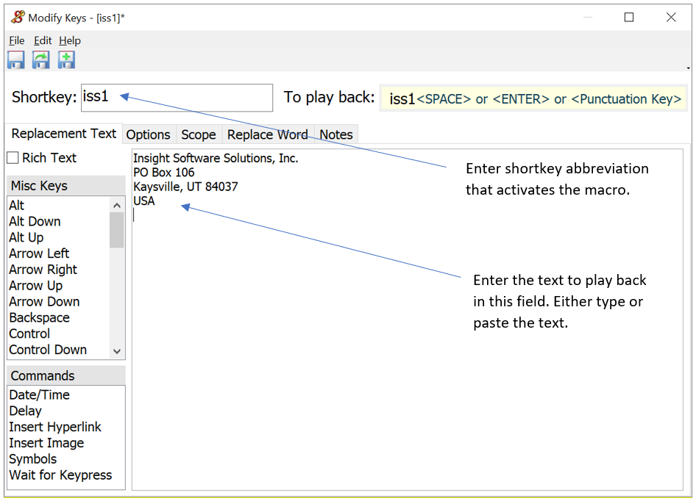Click the Save and New icon with green plus
This screenshot has height=501, width=696.
66,60
